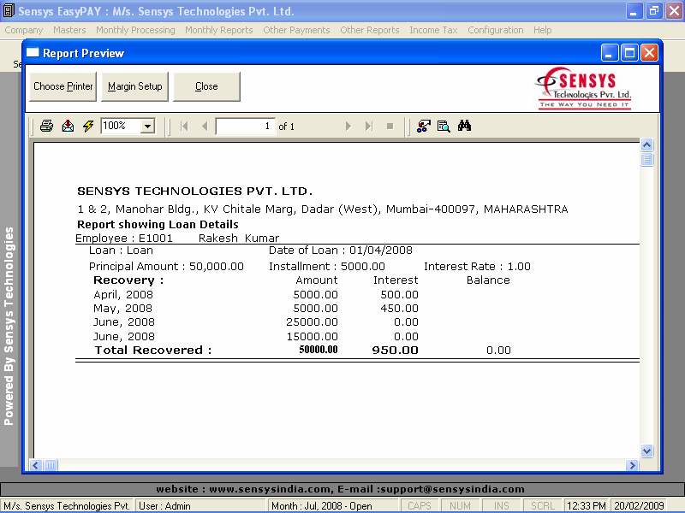Click 'Report showing Loan Details' heading
Viewport: 685px width, 513px height.
click(x=158, y=225)
